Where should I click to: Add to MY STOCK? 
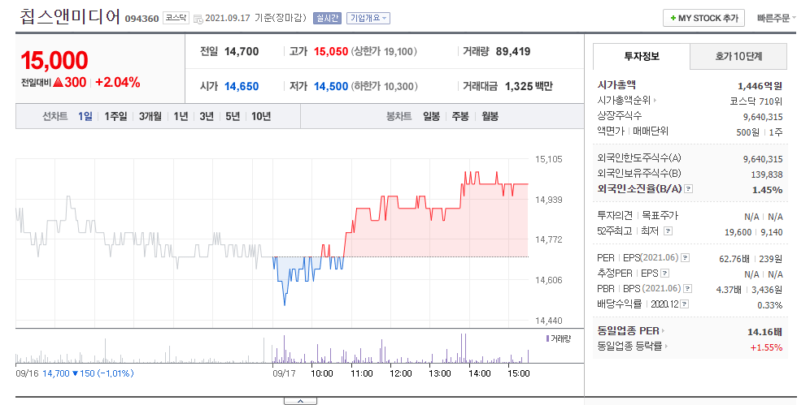coord(703,18)
